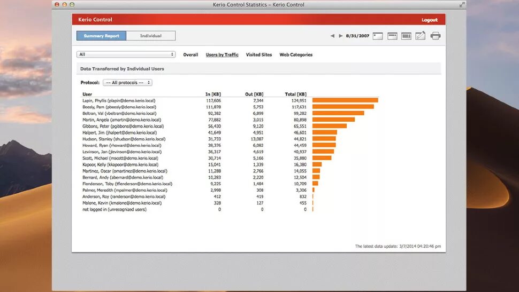The image size is (519, 292).
Task: Select user Halpert, Jim
Action: click(x=119, y=132)
